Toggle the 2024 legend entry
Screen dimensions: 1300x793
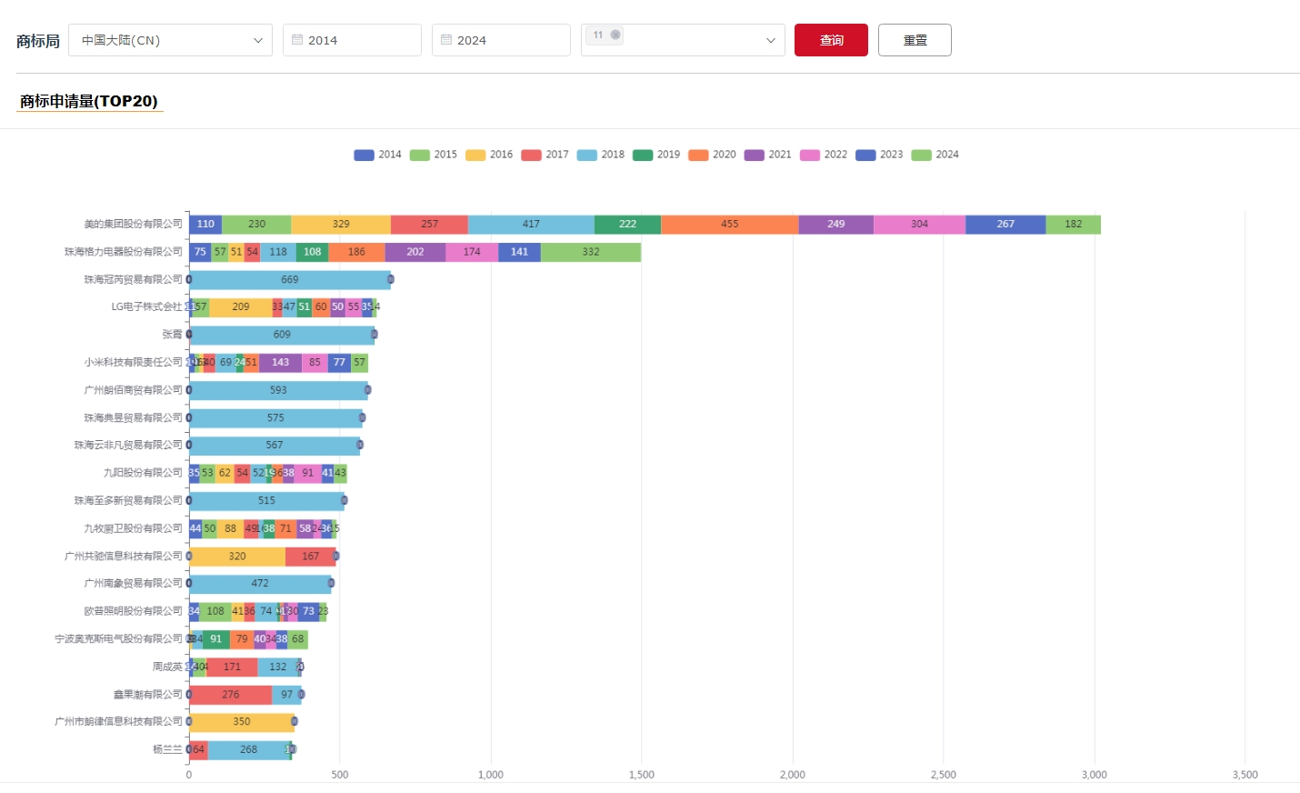pyautogui.click(x=935, y=155)
